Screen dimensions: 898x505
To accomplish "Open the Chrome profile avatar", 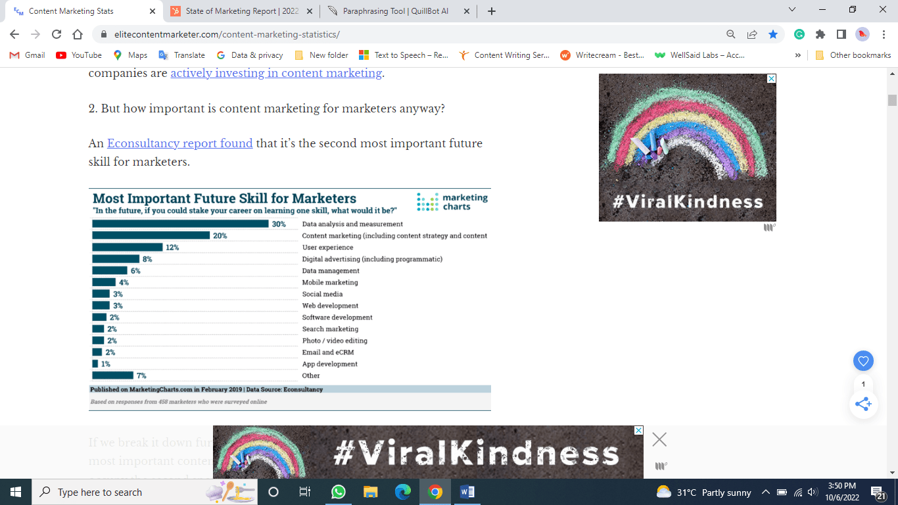I will 863,34.
